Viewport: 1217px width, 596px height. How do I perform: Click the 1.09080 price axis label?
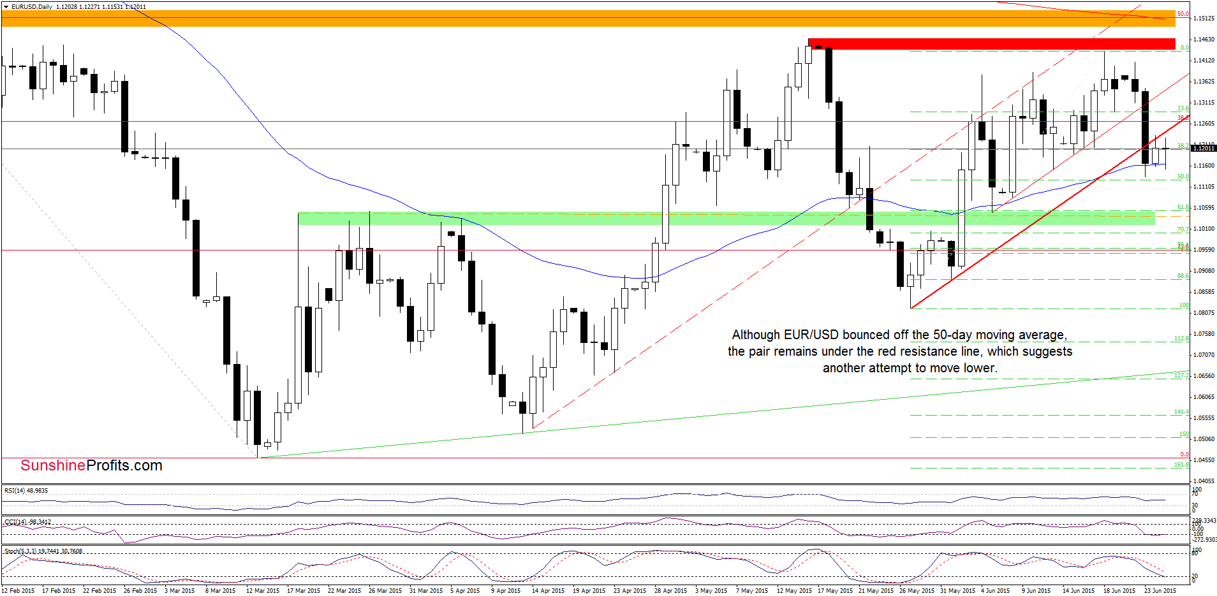(1204, 271)
